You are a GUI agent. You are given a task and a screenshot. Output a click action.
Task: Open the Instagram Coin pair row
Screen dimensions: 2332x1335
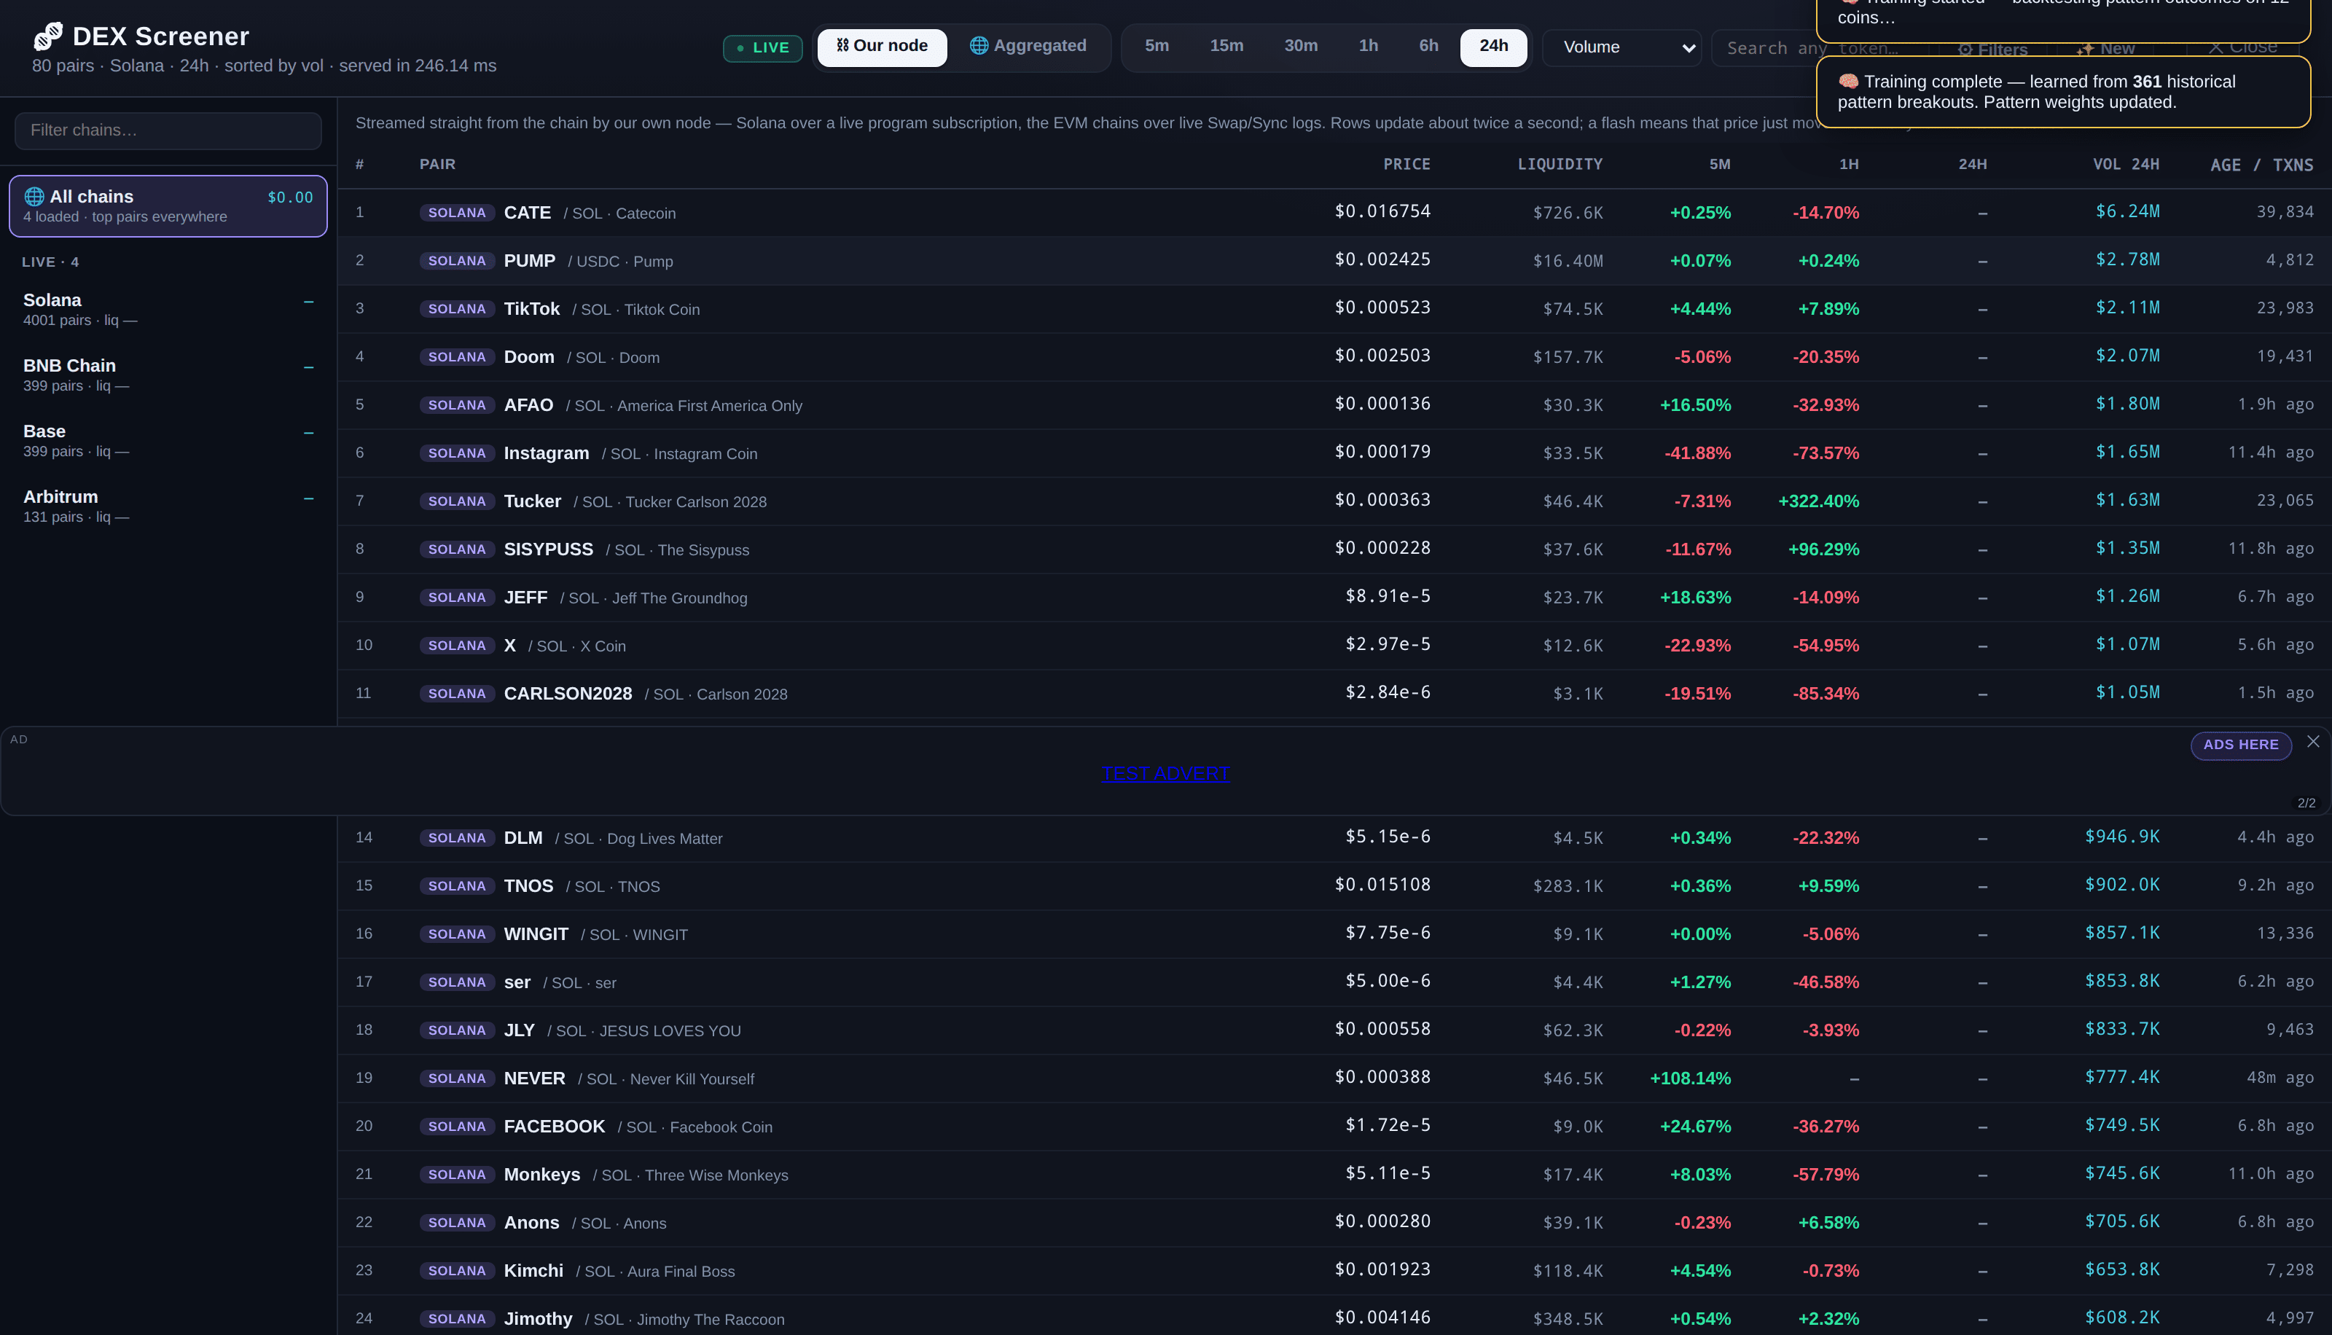point(1334,453)
